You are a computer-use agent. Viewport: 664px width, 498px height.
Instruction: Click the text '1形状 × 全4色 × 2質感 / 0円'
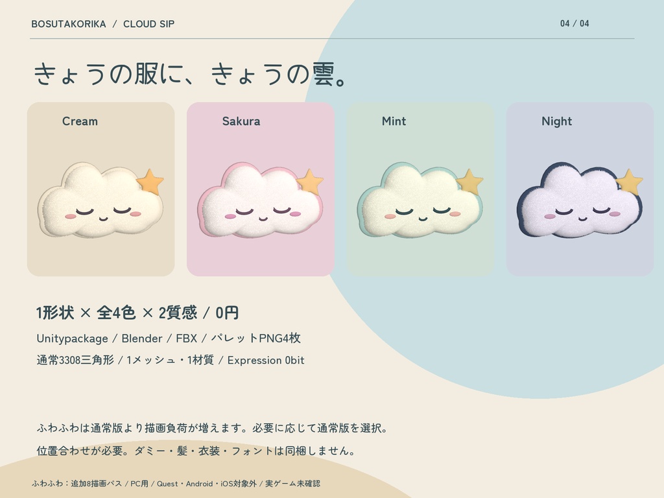pos(137,313)
